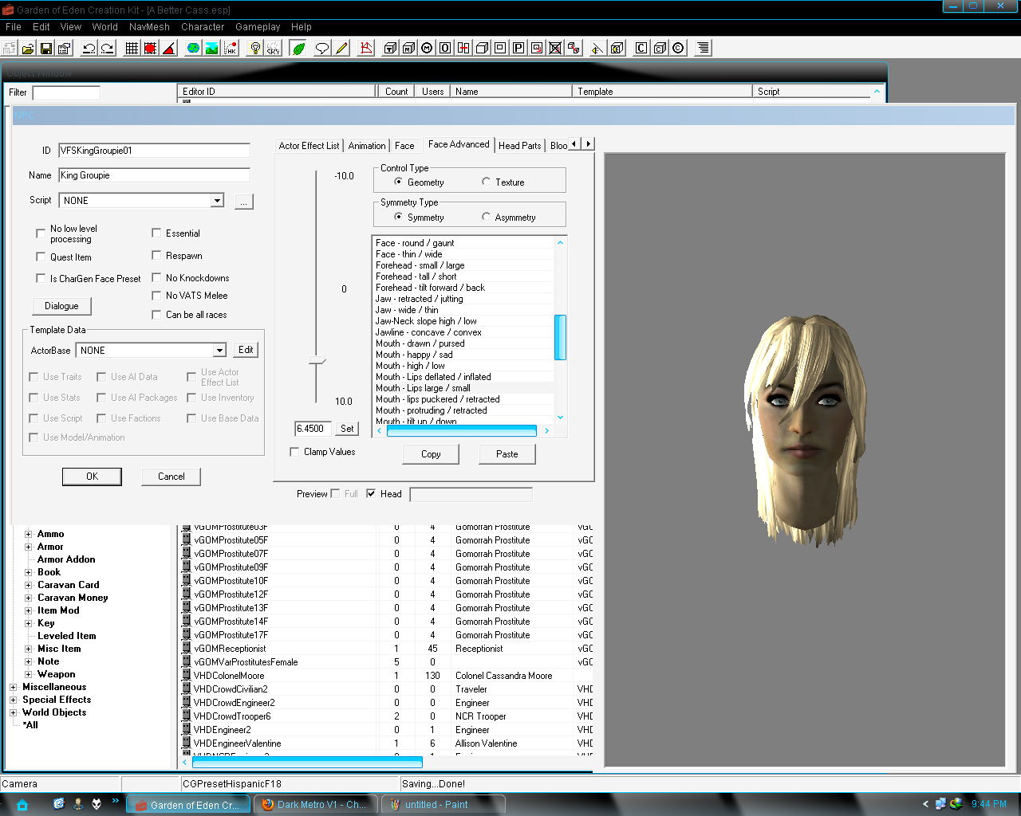The image size is (1021, 816).
Task: Open the NavMesh menu
Action: (x=149, y=27)
